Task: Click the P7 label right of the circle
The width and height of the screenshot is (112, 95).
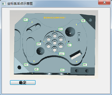Action: tap(70, 45)
